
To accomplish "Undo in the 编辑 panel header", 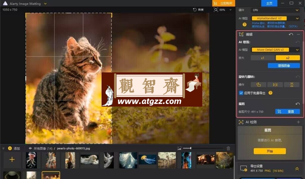I will [x=291, y=34].
